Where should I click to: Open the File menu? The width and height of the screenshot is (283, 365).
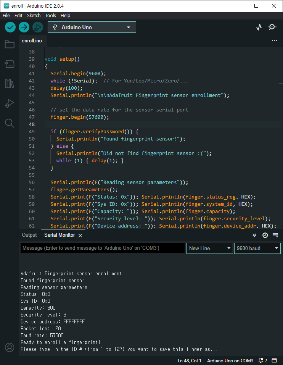pos(6,16)
